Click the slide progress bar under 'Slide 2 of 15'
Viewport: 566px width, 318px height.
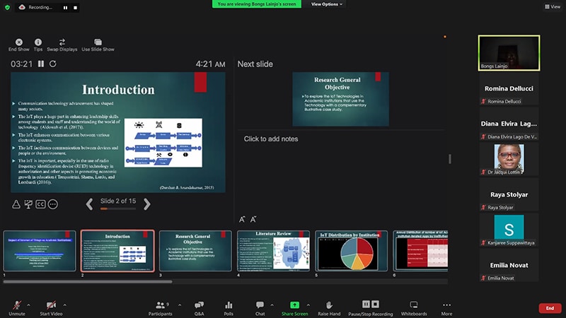point(117,209)
